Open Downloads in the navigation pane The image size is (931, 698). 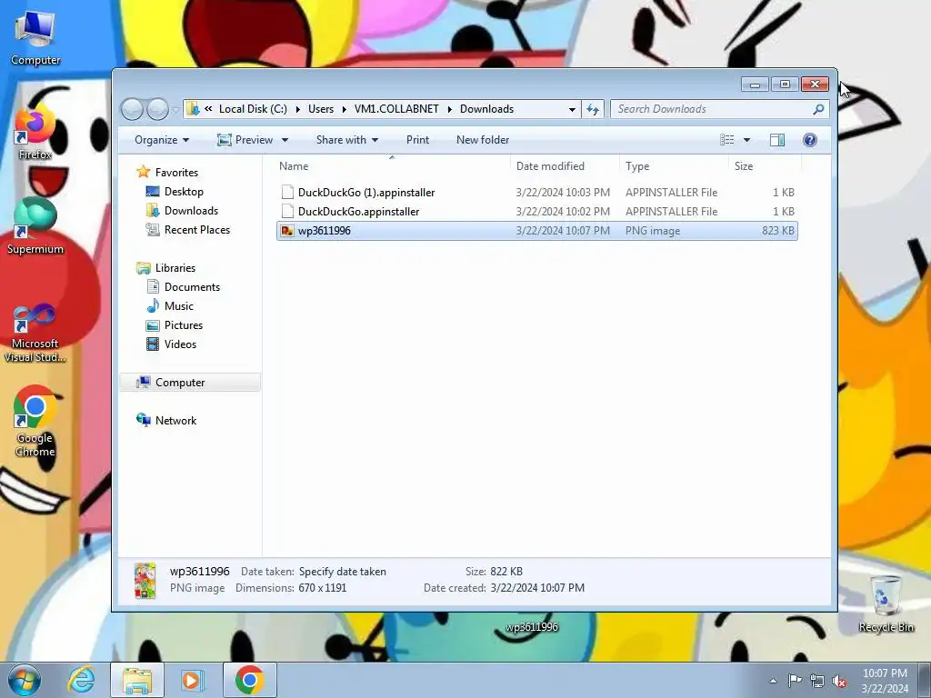pos(191,211)
